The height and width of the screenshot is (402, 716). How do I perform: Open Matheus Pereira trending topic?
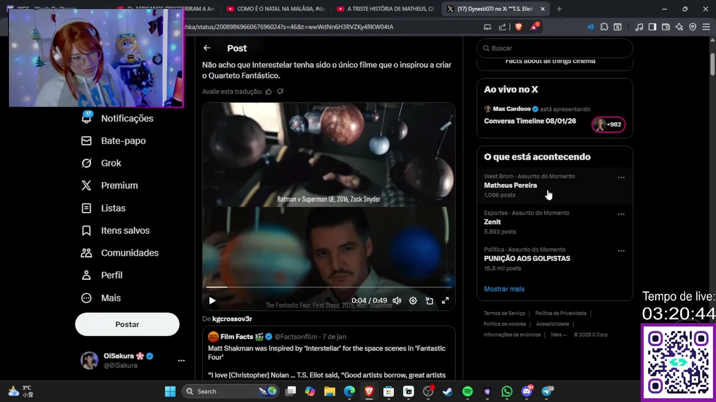coord(510,185)
